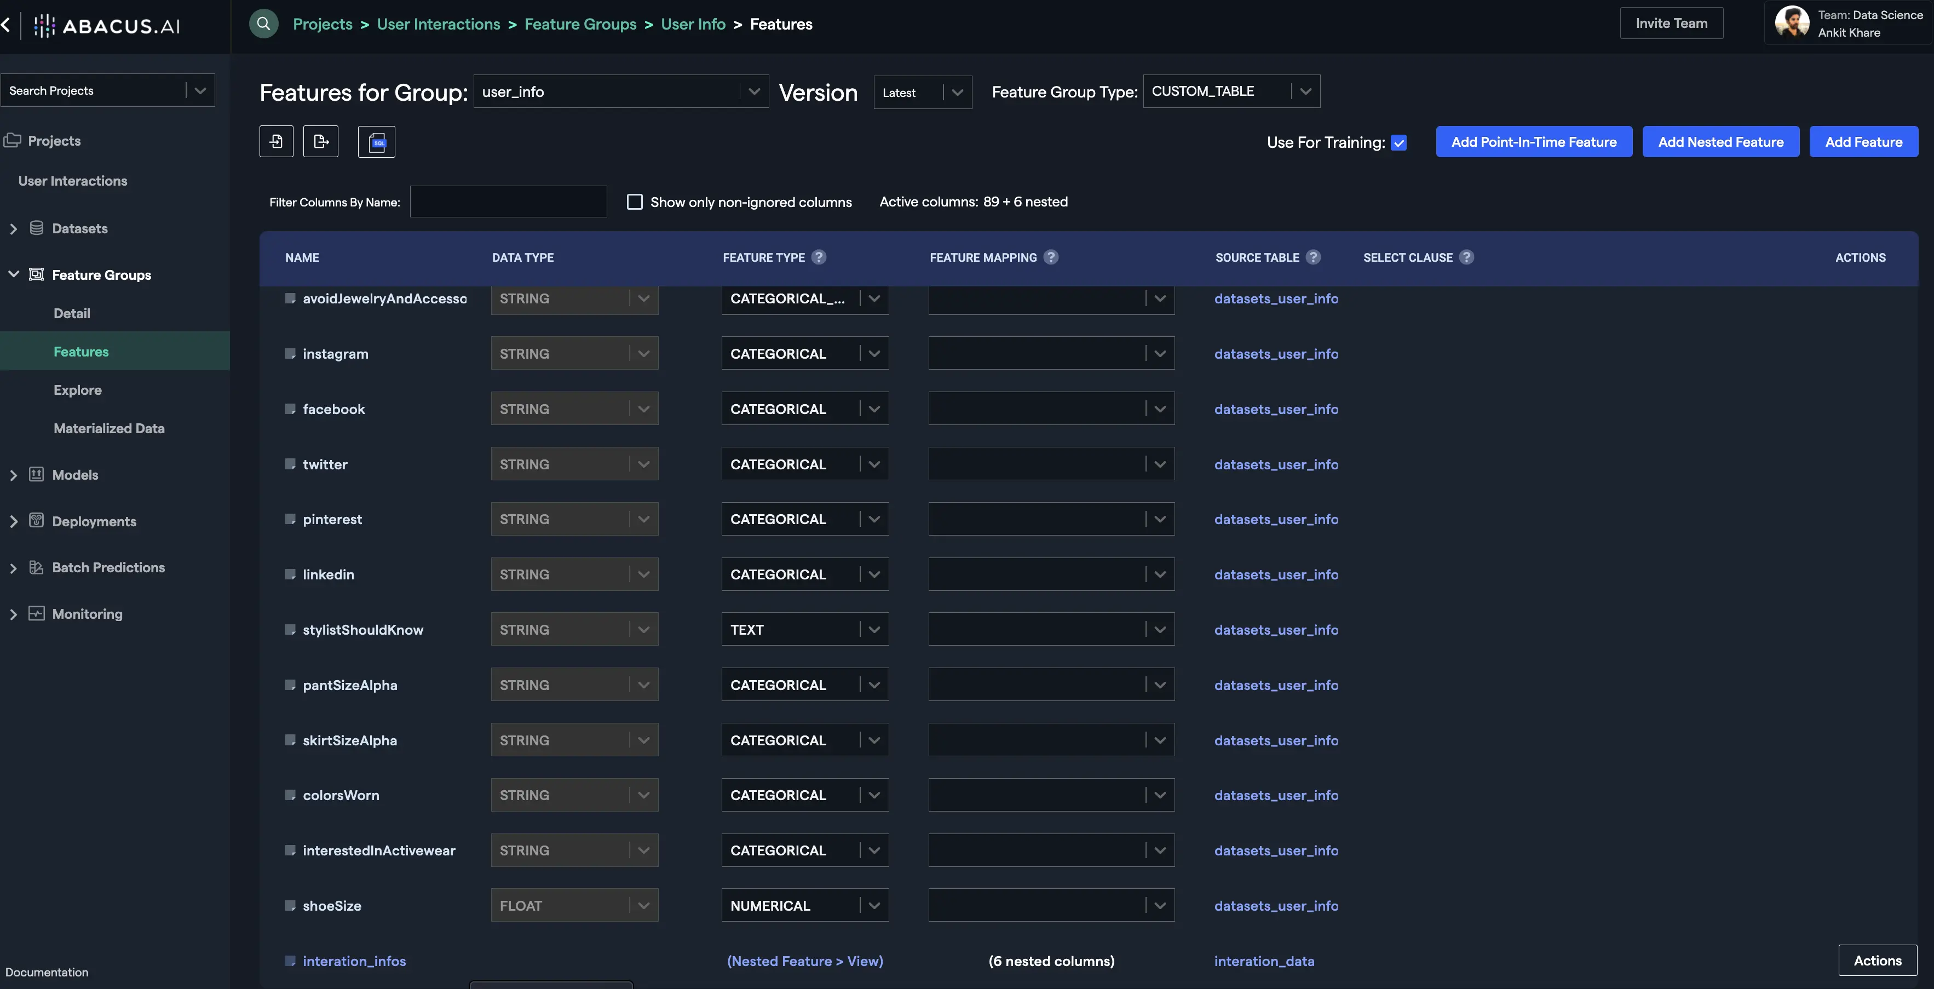
Task: Open Materialized Data in the sidebar
Action: click(109, 428)
